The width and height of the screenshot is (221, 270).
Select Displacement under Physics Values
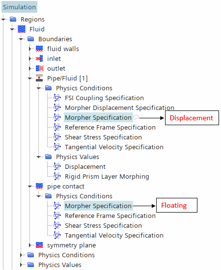[85, 167]
